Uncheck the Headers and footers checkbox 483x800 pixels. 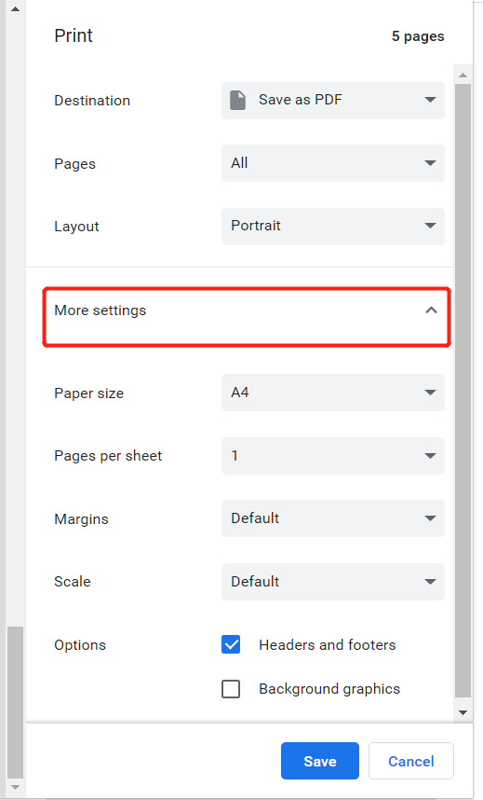[x=231, y=644]
